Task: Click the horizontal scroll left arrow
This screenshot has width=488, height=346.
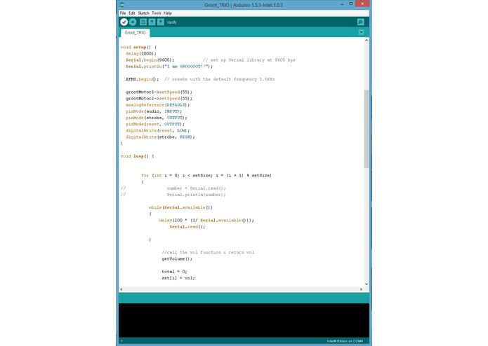Action: pyautogui.click(x=121, y=289)
